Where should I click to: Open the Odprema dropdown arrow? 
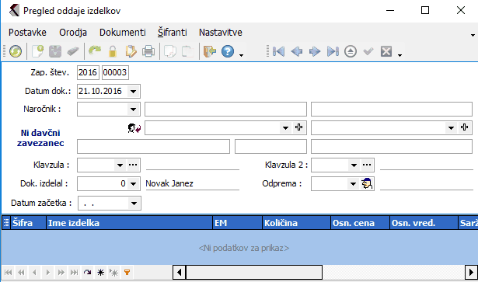click(x=353, y=184)
